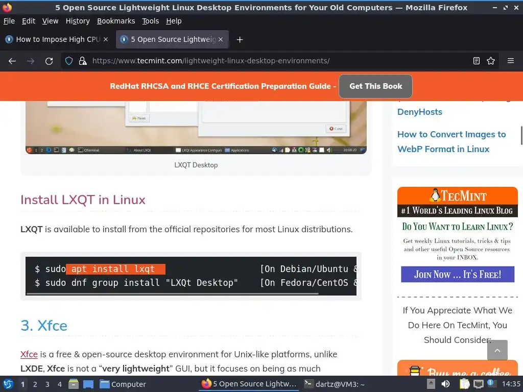Screen dimensions: 523x392
Task: Click the LXQT availability paragraph text
Action: click(186, 229)
